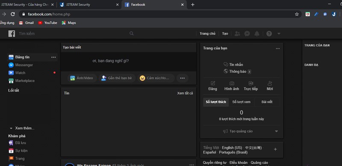Click the plus to add language

pos(275,149)
